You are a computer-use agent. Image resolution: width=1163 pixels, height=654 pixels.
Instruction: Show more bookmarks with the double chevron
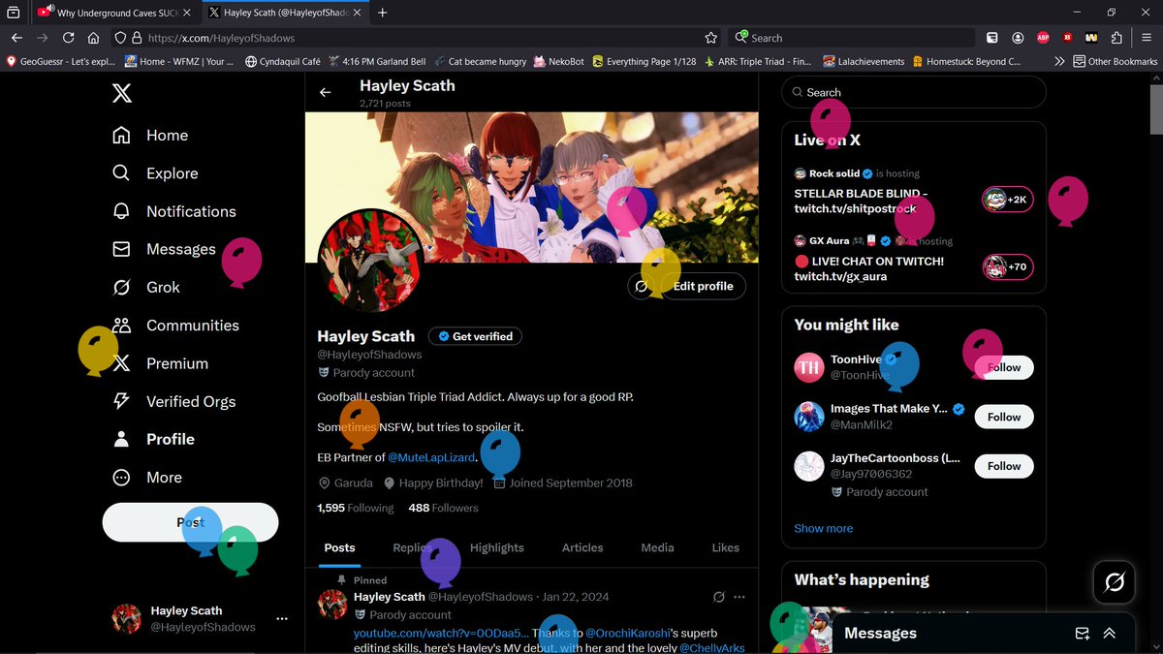(x=1059, y=61)
